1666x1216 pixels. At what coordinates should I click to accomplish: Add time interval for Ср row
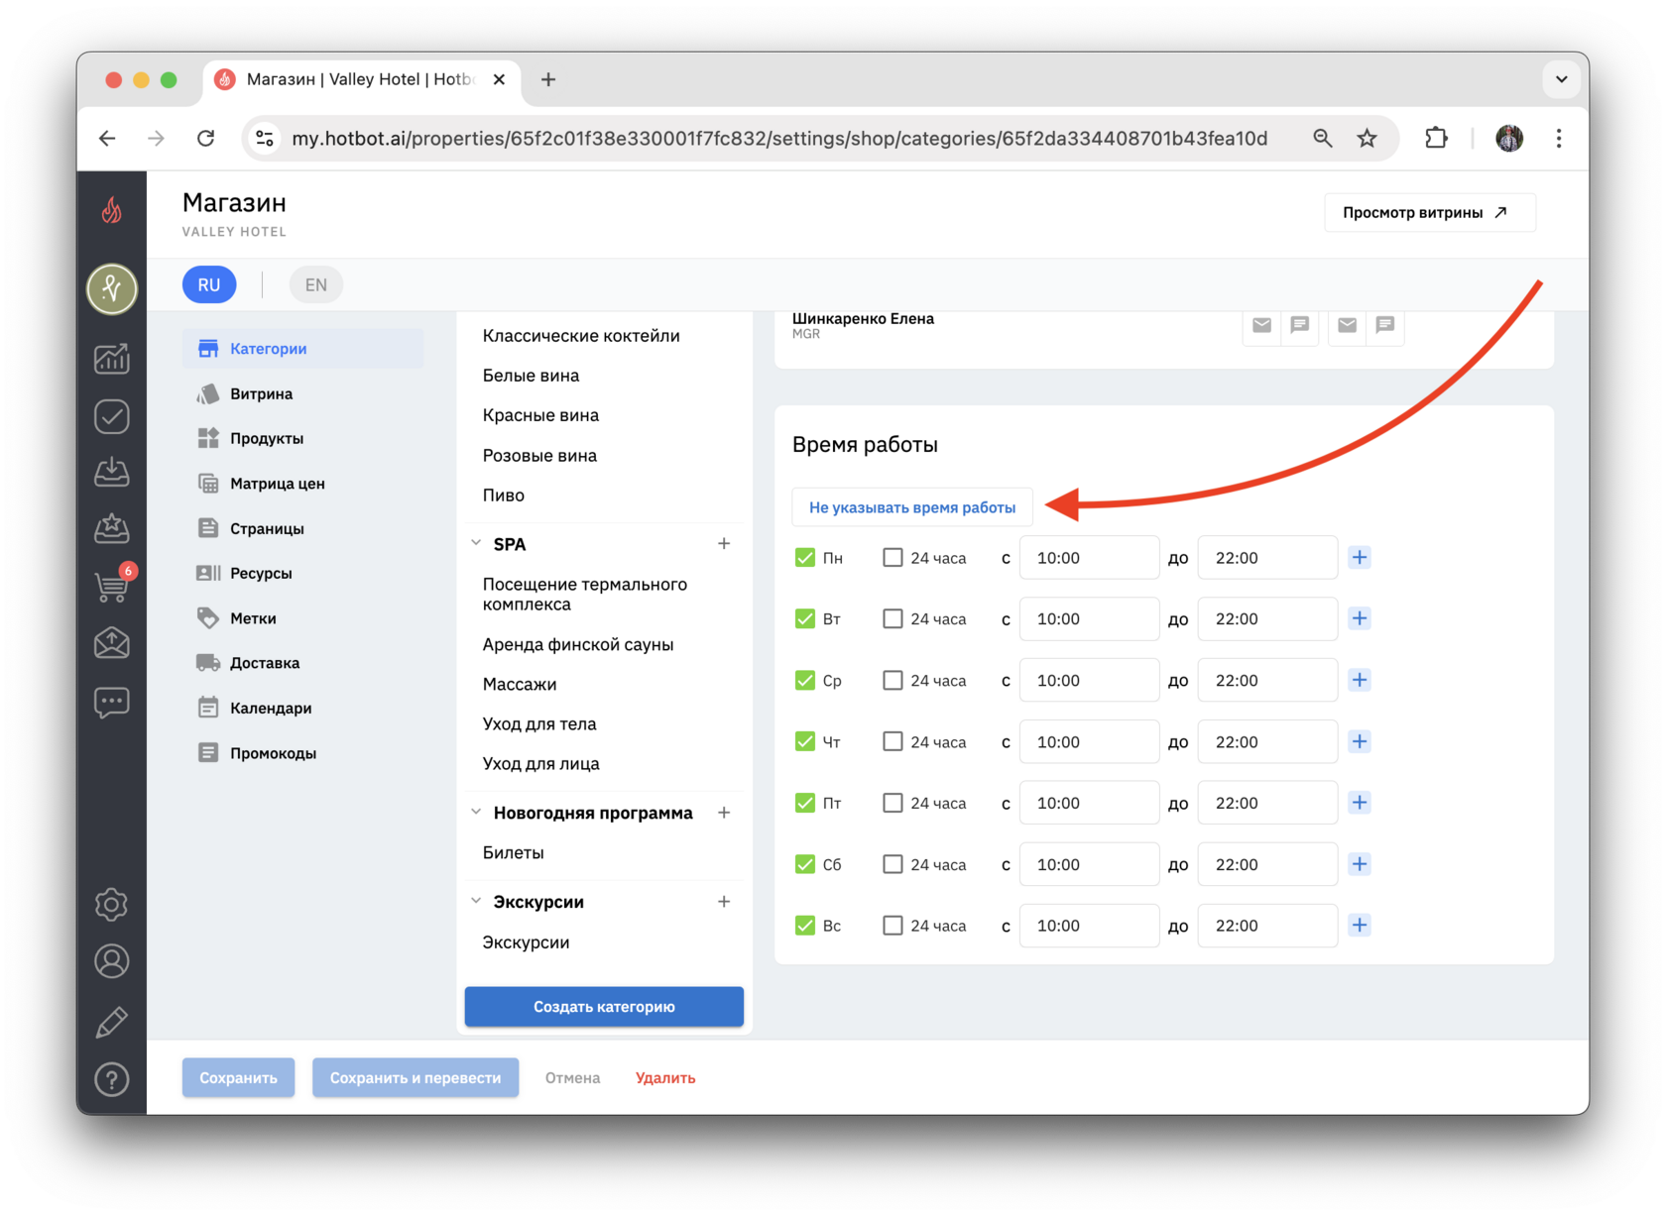1360,680
